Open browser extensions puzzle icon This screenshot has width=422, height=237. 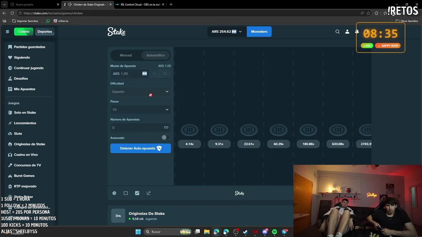[377, 13]
